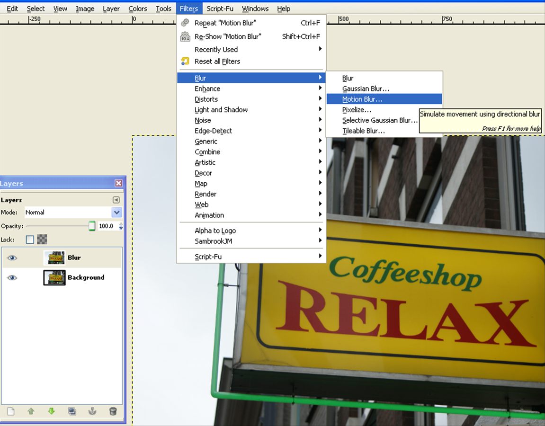This screenshot has width=545, height=426.
Task: Expand the Render submenu
Action: coord(251,194)
